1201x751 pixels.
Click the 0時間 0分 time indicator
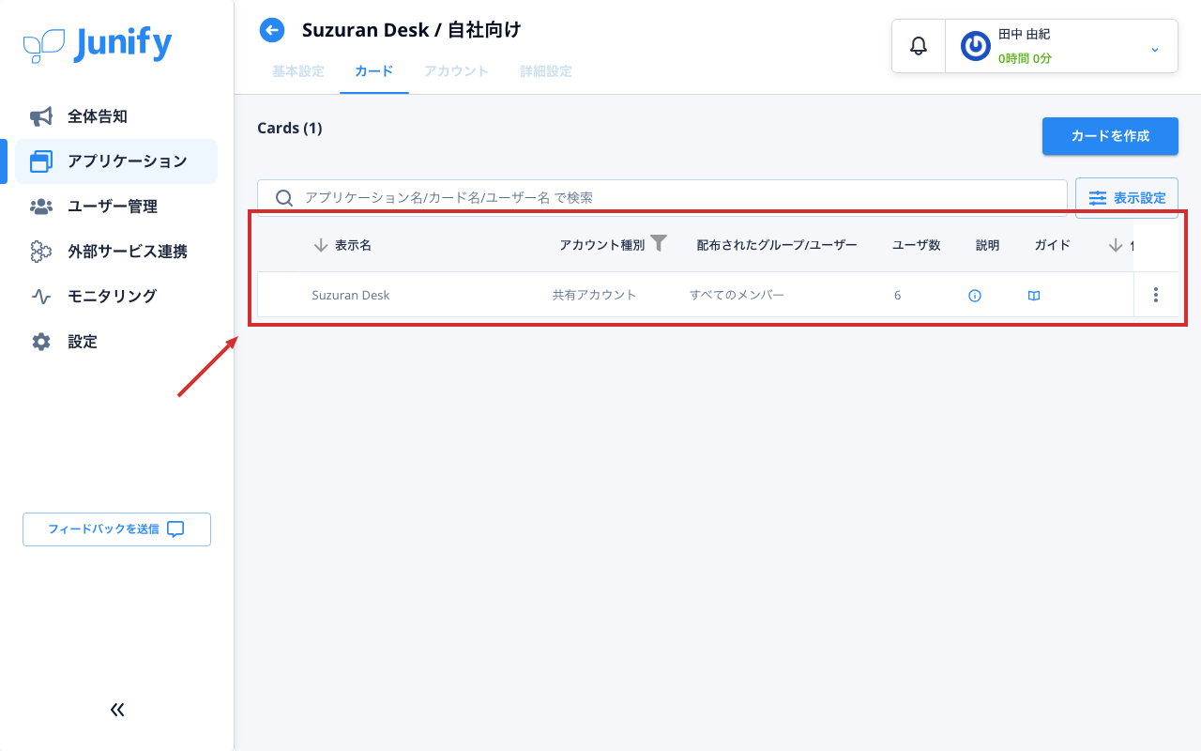tap(1025, 58)
